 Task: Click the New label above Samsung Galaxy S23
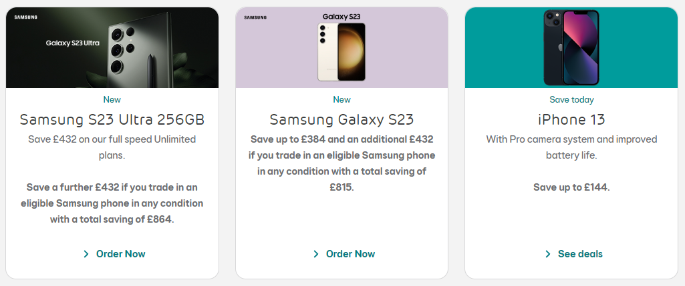[x=341, y=99]
